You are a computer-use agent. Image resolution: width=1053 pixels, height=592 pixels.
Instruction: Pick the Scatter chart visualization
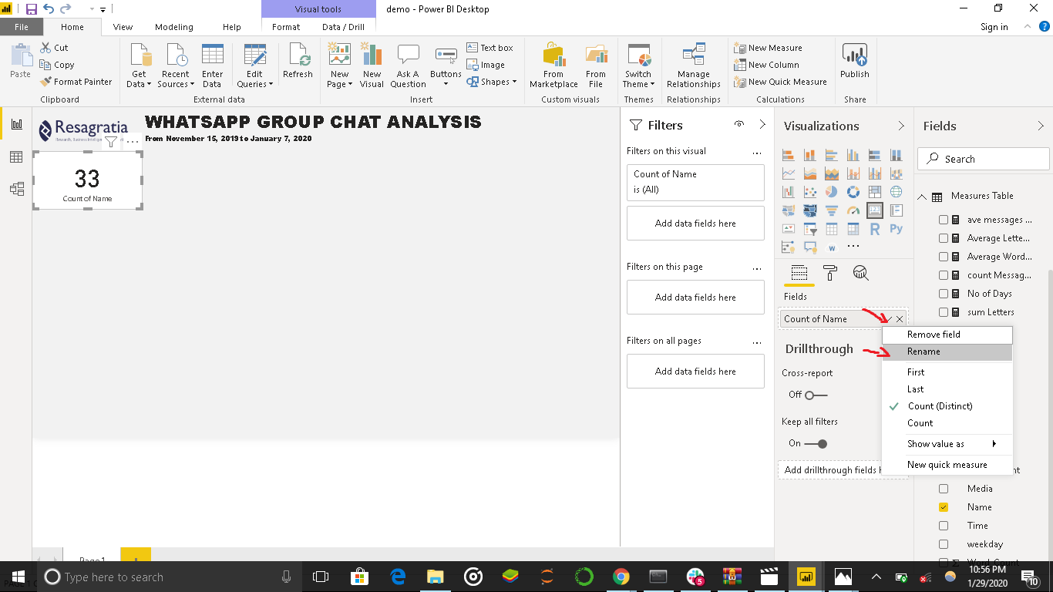tap(810, 192)
